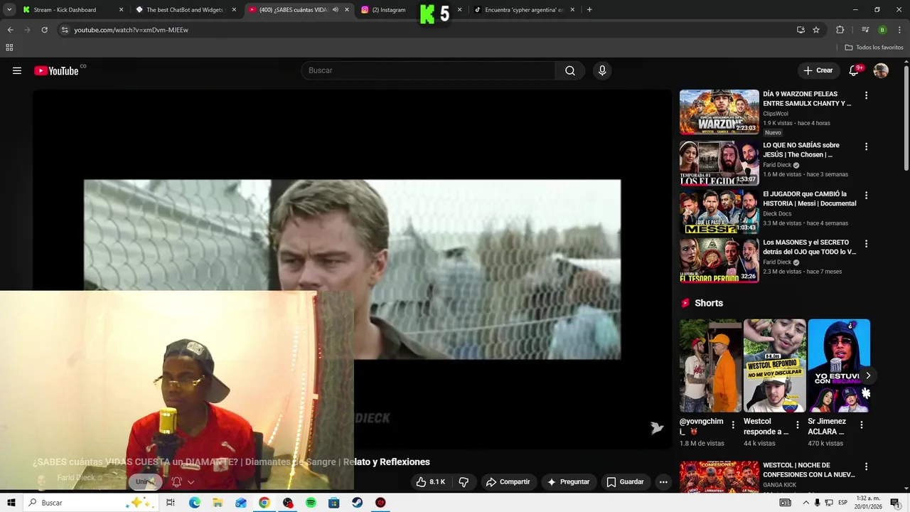The height and width of the screenshot is (512, 910).
Task: Close the Kick Dashboard tab
Action: click(x=121, y=10)
